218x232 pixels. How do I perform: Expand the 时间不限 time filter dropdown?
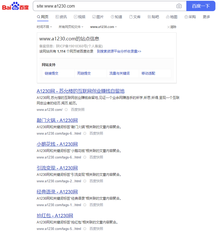click(x=44, y=27)
